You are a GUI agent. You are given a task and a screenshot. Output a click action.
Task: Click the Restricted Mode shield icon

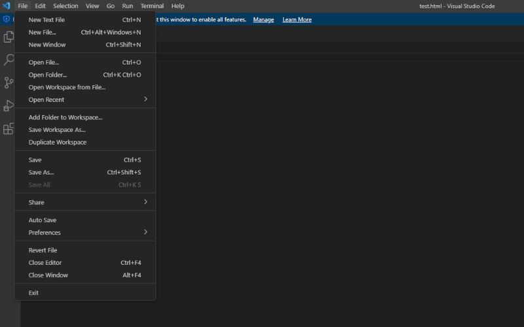7,20
